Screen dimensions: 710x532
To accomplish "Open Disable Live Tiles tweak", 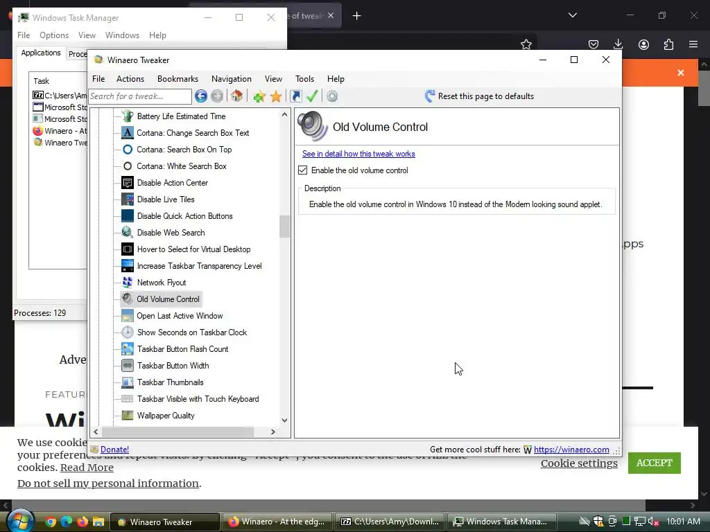I will tap(166, 199).
